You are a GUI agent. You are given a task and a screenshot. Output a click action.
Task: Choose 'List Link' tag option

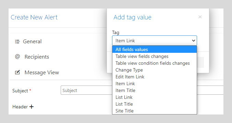(x=155, y=97)
